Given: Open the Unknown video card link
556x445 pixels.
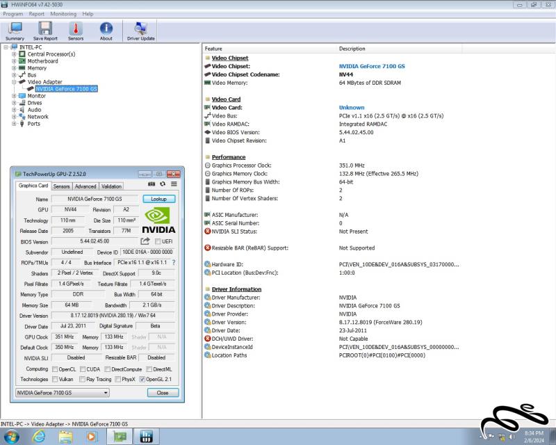Looking at the screenshot, I should coord(352,108).
